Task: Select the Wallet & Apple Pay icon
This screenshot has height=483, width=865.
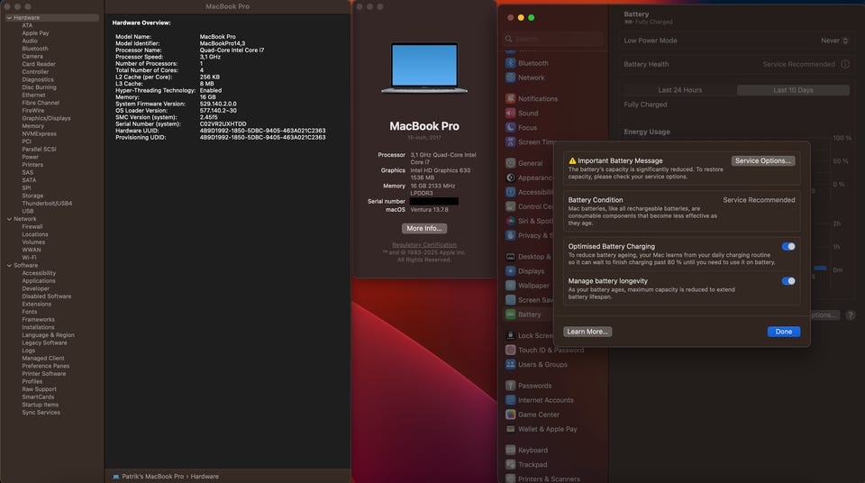Action: [510, 429]
